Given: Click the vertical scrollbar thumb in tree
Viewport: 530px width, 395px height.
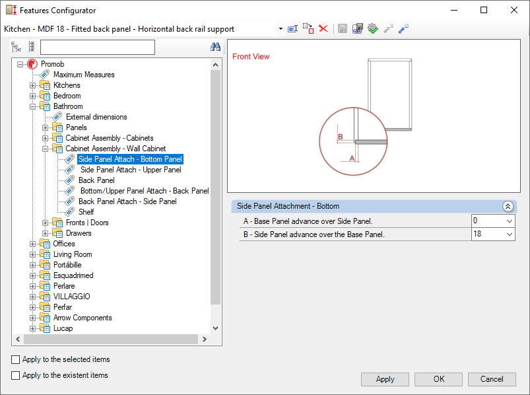Looking at the screenshot, I should pos(216,187).
